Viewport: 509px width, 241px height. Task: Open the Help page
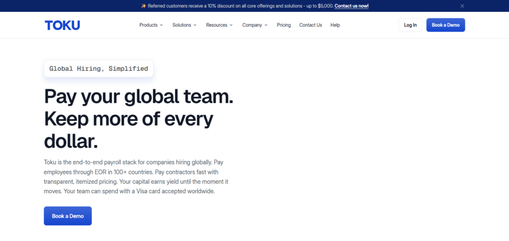[335, 25]
